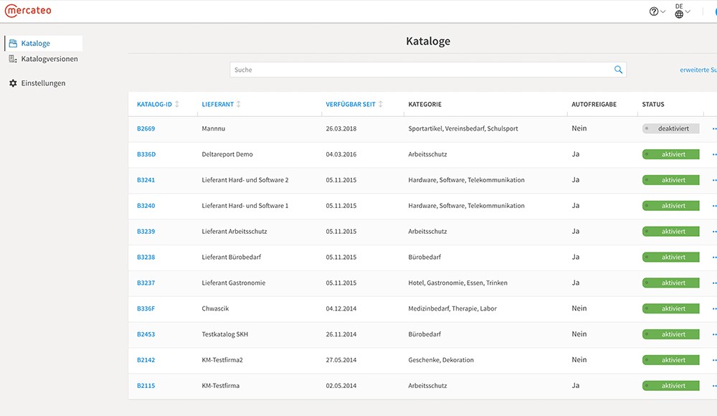Screen dimensions: 717x416
Task: Toggle deaktiviert status for Mannnu
Action: click(x=670, y=128)
